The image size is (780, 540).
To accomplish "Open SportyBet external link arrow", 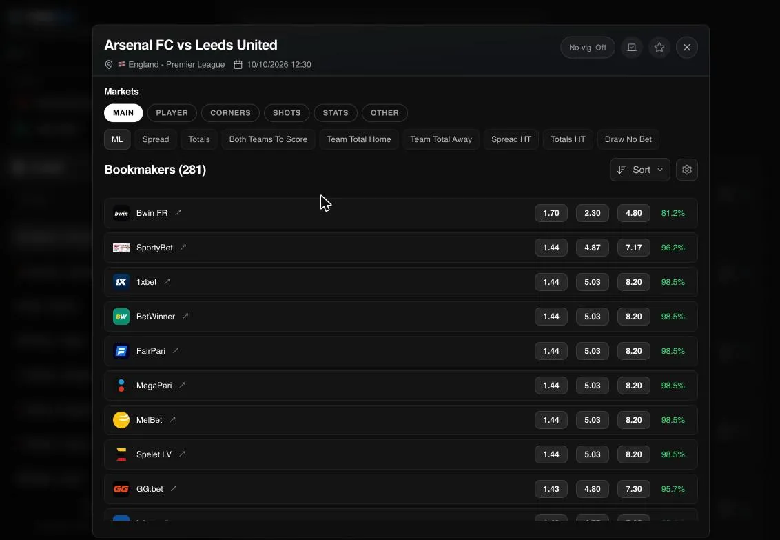I will pyautogui.click(x=183, y=247).
